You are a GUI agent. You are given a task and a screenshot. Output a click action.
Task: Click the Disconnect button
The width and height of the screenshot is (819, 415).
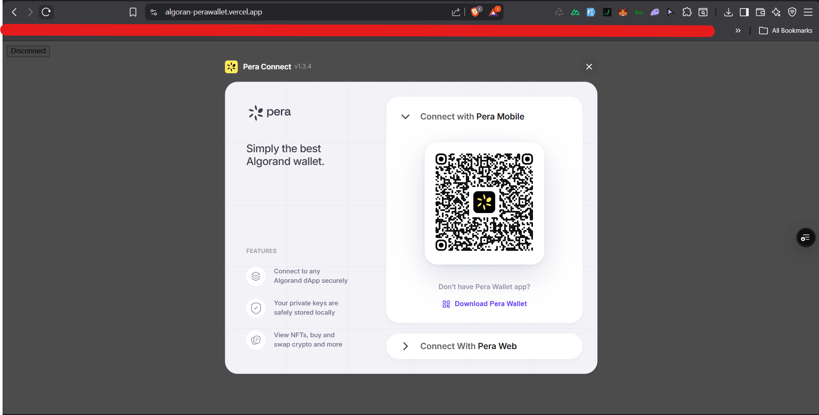(28, 51)
